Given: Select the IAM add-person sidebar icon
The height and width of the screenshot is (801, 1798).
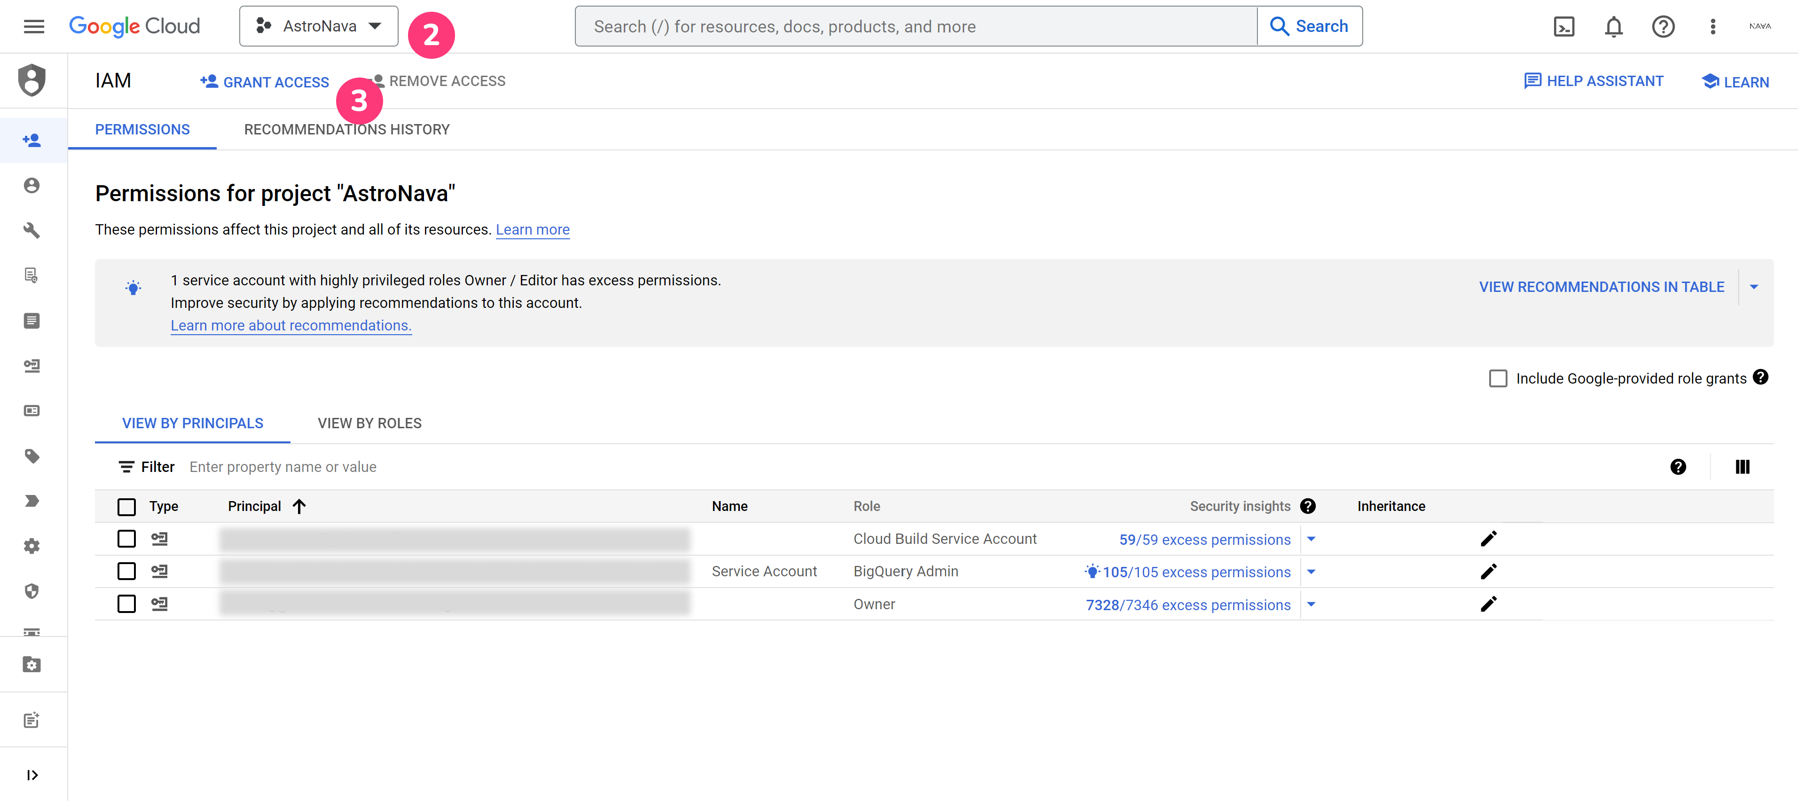Looking at the screenshot, I should 32,140.
